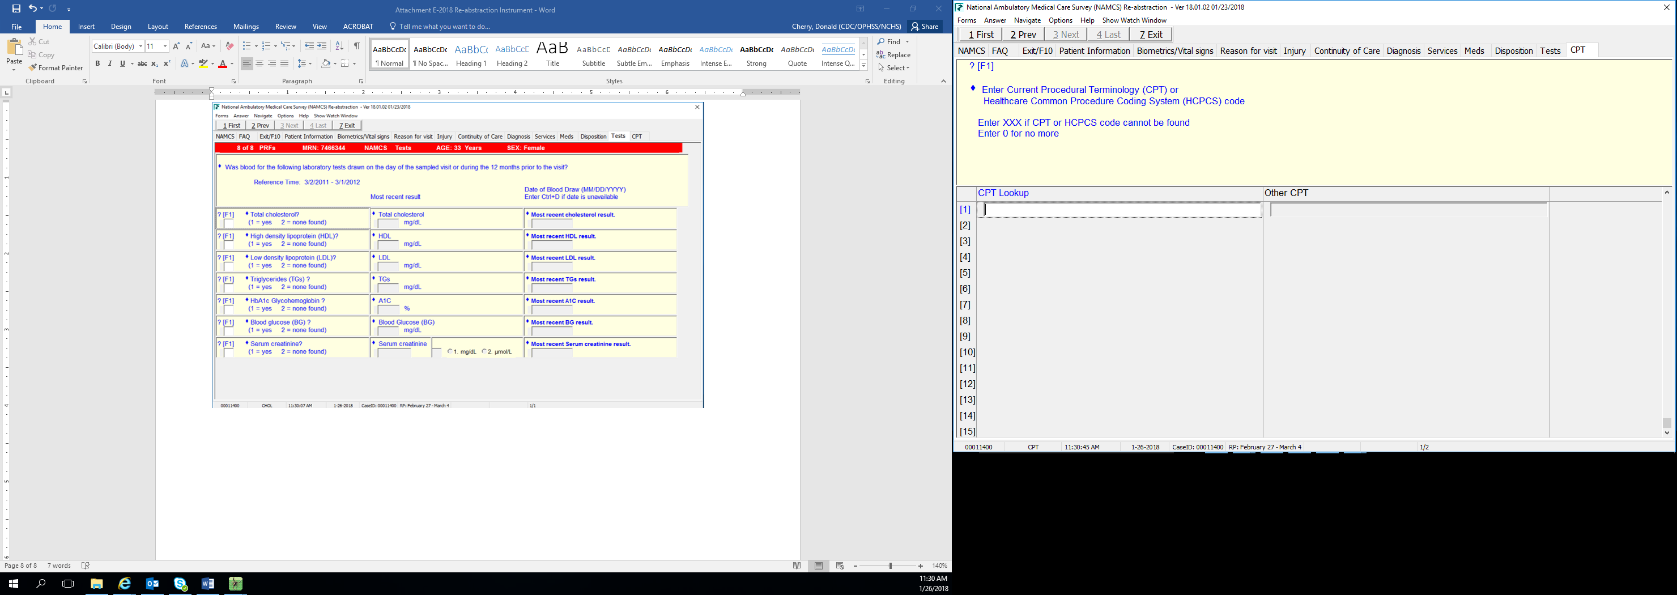The width and height of the screenshot is (1677, 595).
Task: Open the Calibri font name dropdown
Action: 141,46
